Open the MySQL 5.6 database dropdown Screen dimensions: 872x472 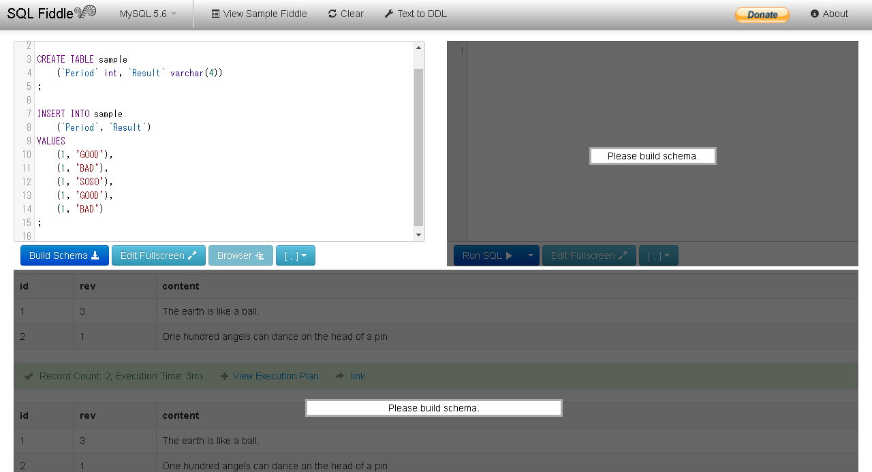click(x=148, y=14)
